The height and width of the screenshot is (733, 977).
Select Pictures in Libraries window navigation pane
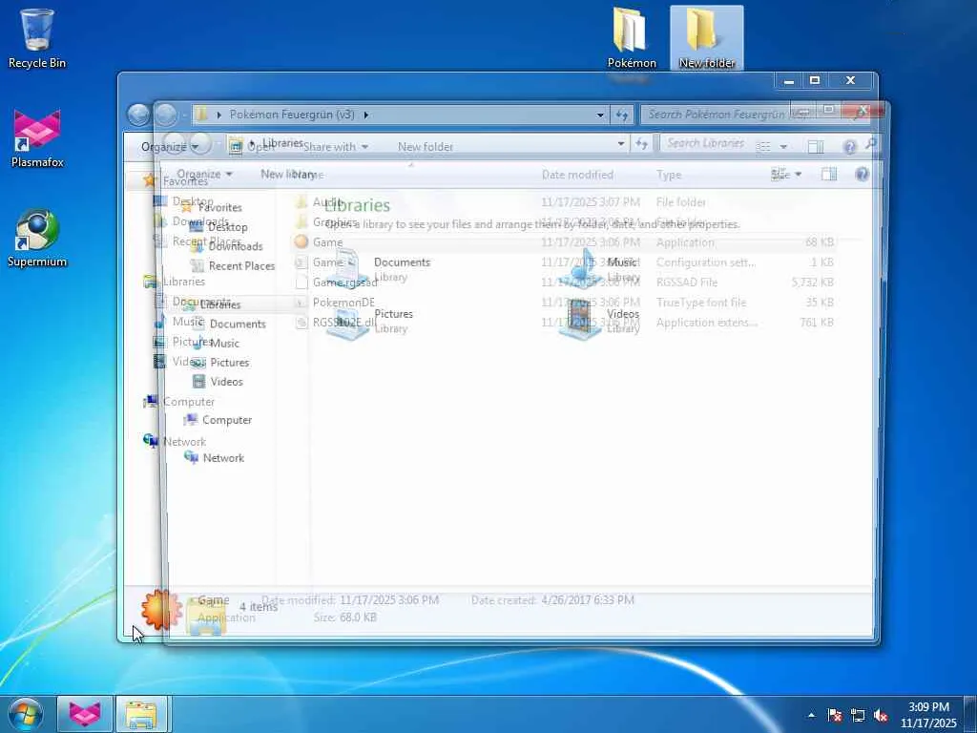[x=220, y=362]
